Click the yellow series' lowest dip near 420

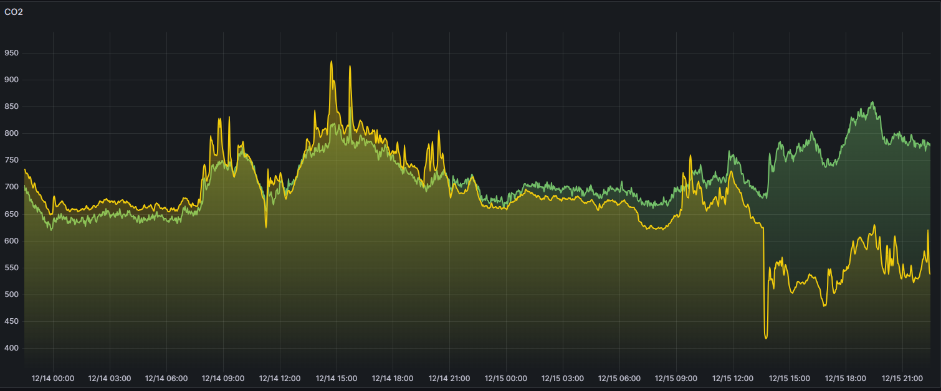click(766, 338)
